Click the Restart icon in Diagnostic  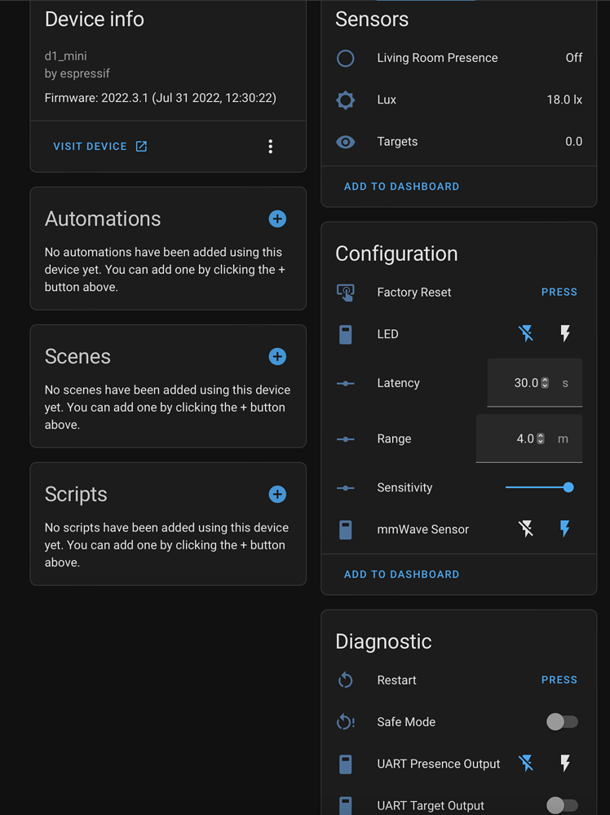point(345,680)
